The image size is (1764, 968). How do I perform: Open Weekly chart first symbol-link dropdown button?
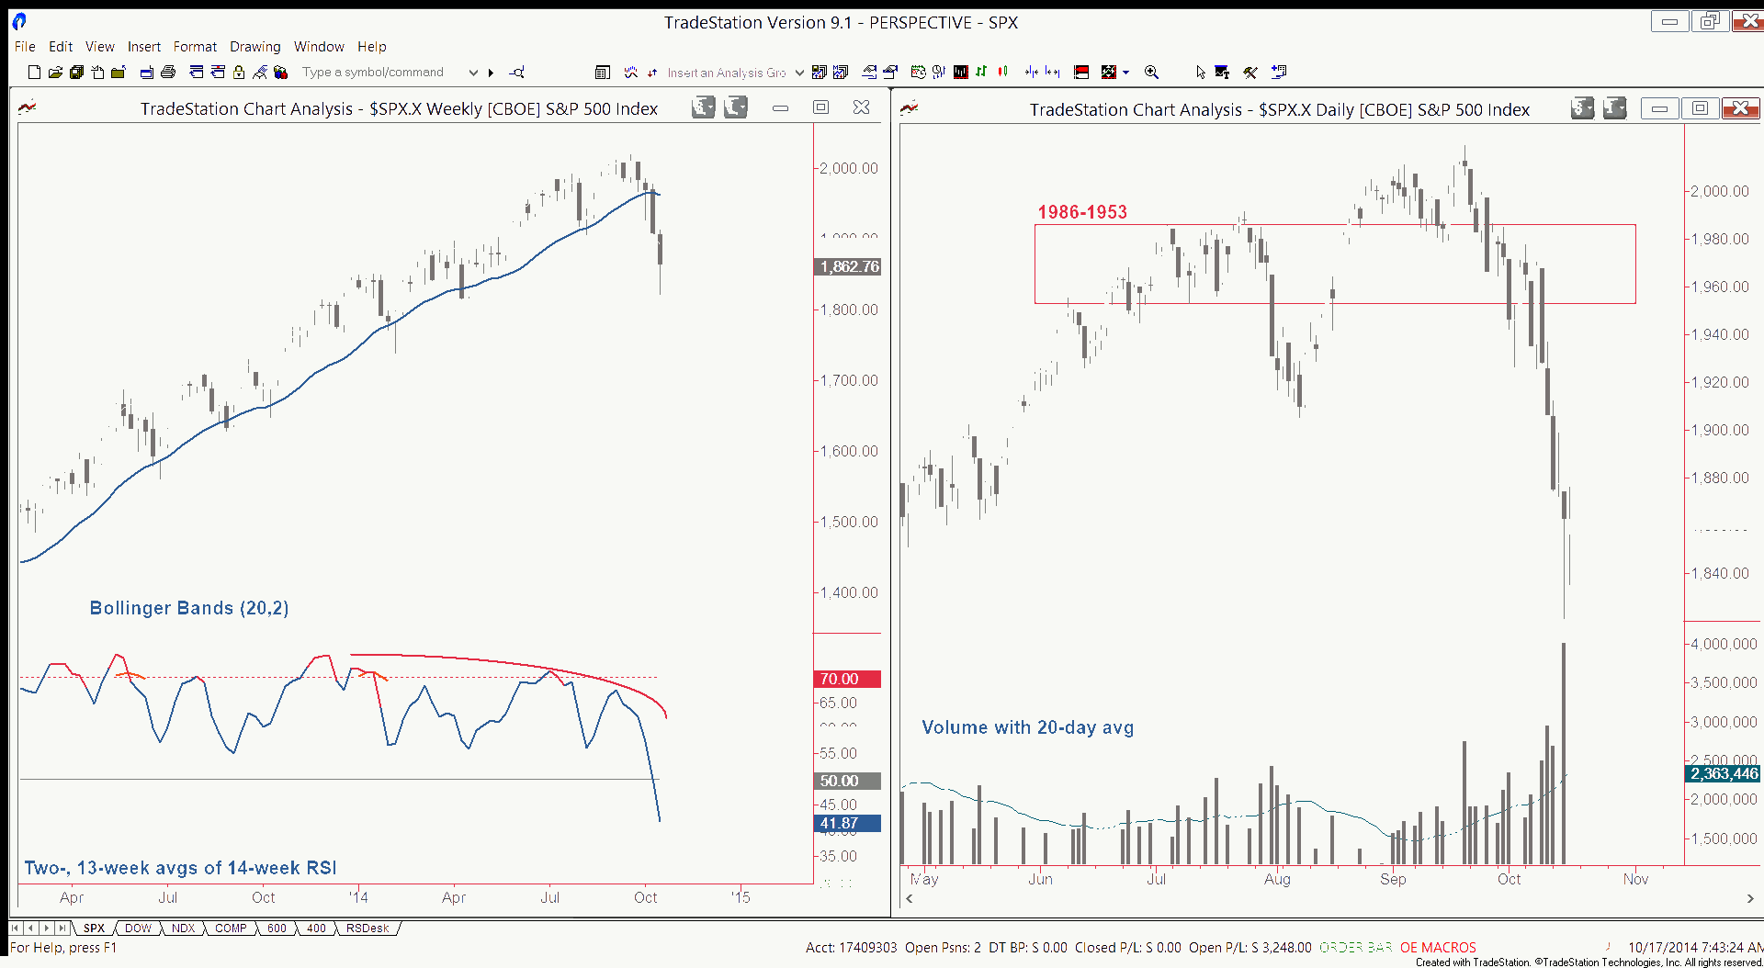(x=704, y=107)
